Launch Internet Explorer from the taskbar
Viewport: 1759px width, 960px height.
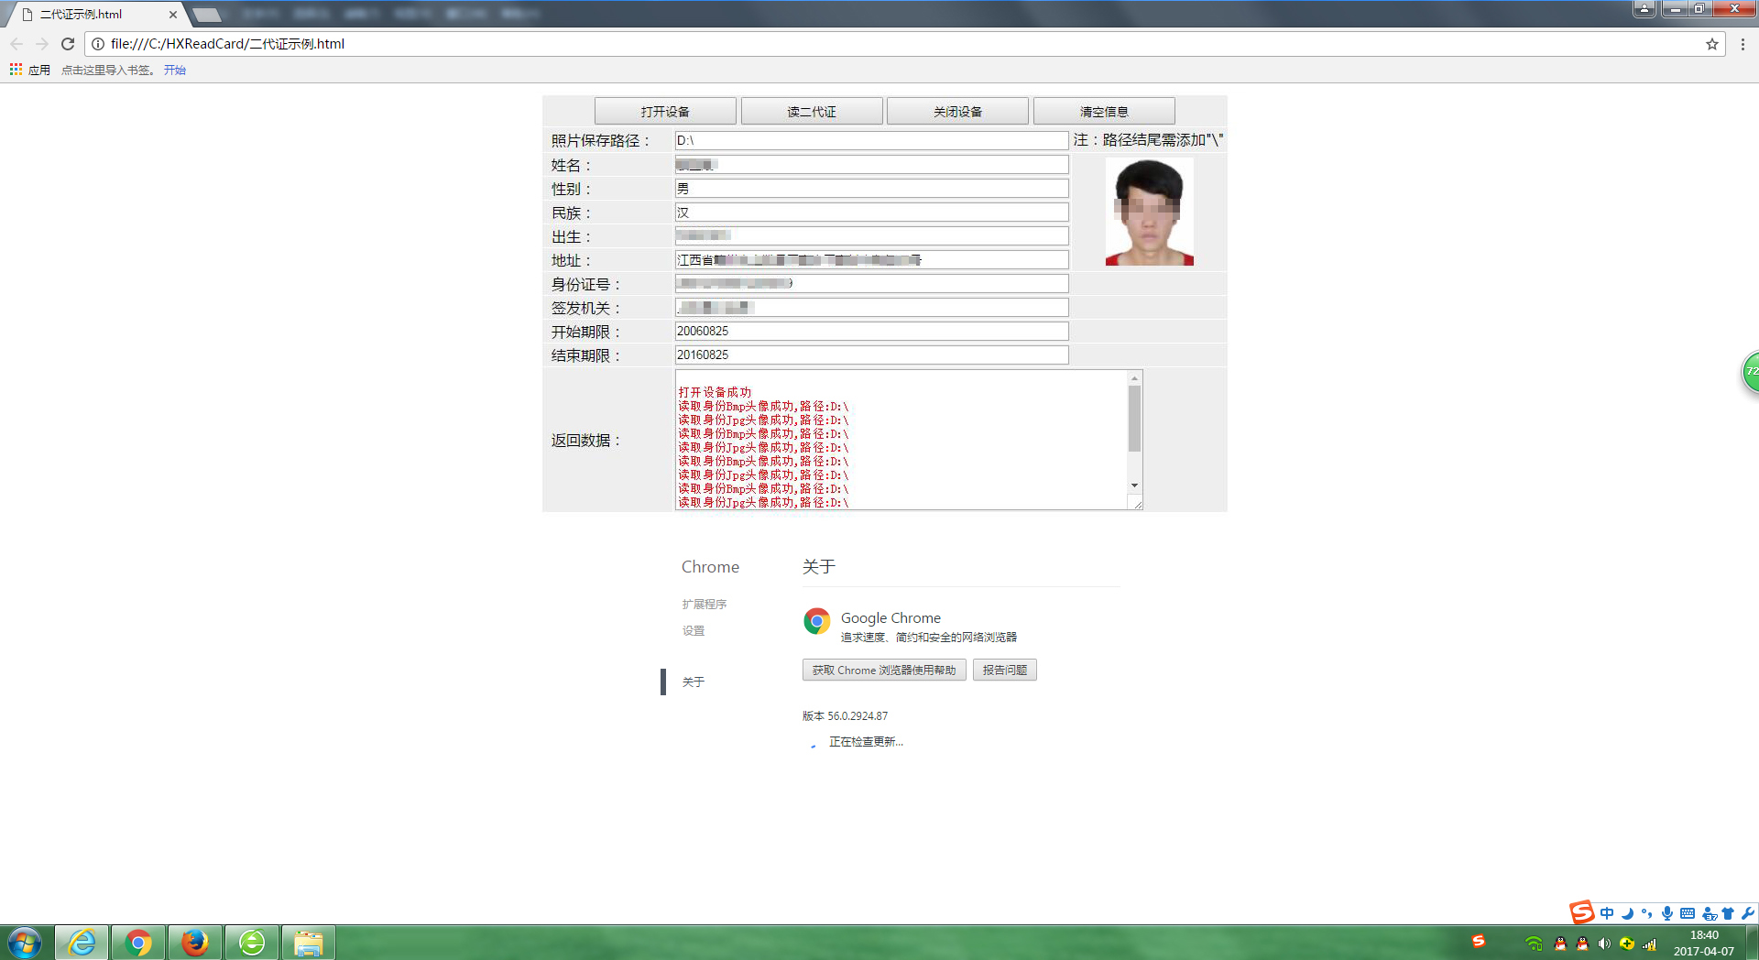(82, 943)
